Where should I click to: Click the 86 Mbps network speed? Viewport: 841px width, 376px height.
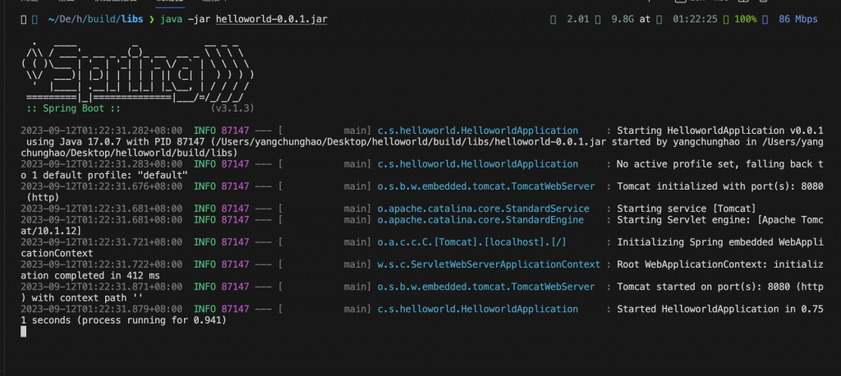797,20
